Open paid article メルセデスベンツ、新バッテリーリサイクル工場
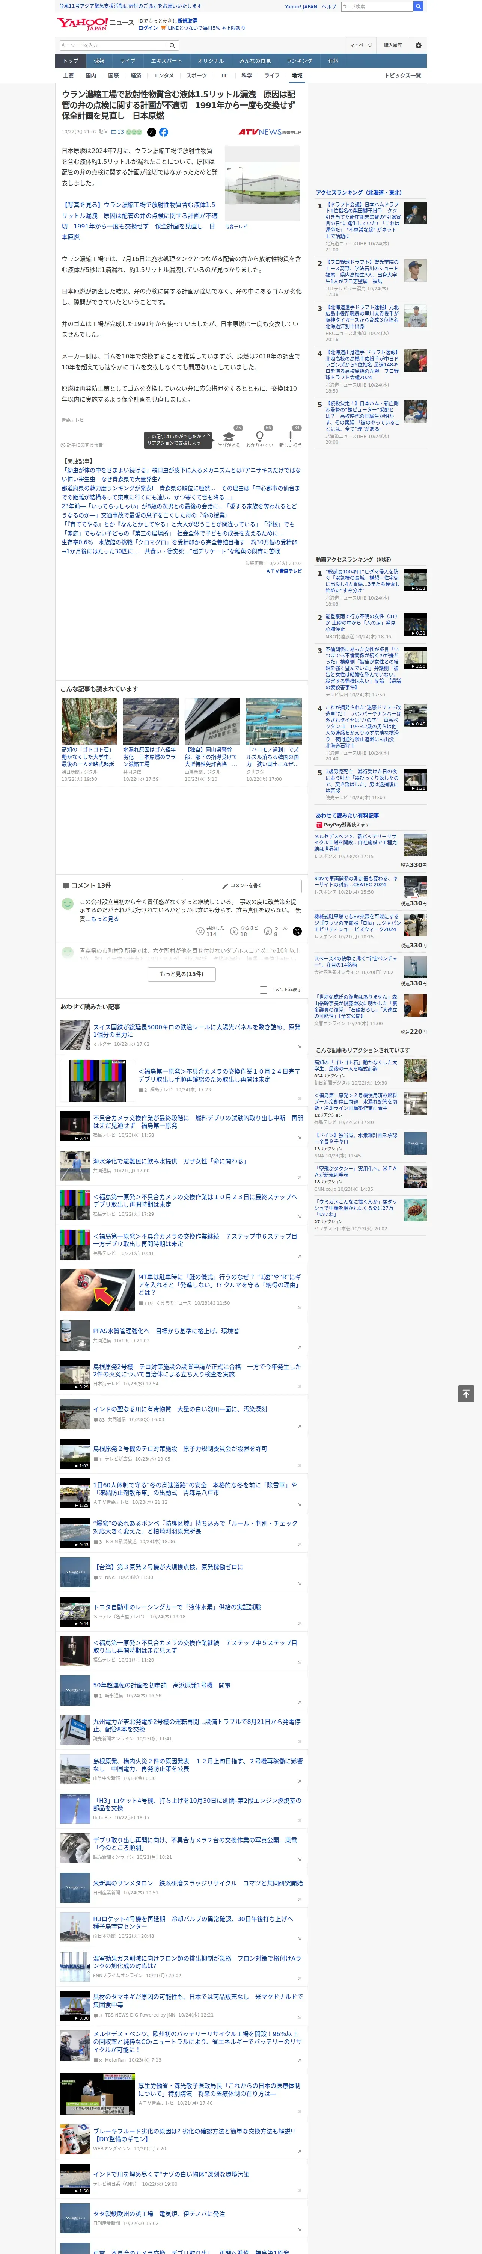 356,843
